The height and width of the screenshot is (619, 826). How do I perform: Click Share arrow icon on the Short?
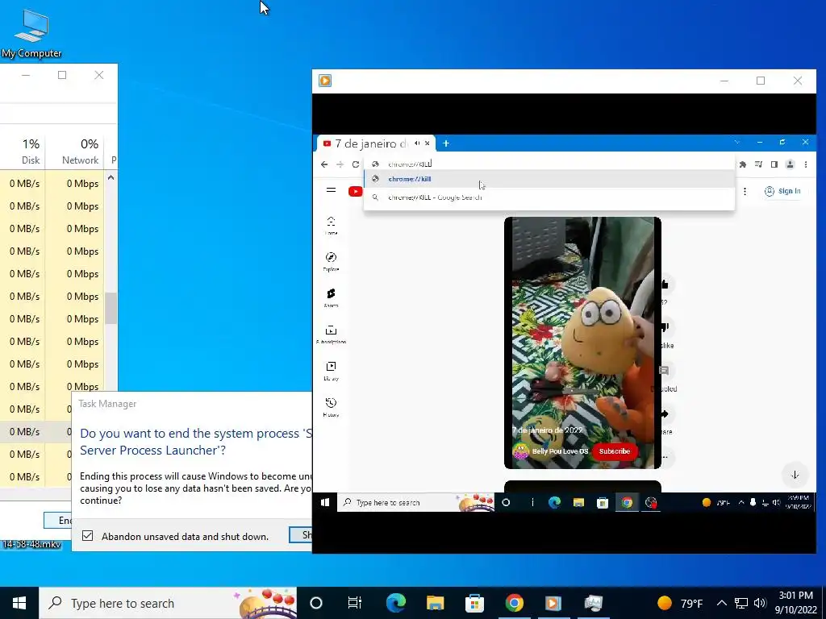(665, 413)
